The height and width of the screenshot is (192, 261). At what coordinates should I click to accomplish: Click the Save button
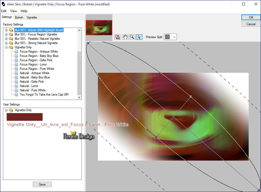pos(42,184)
